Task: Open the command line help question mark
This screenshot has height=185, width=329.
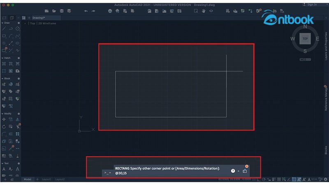Action: click(x=233, y=171)
